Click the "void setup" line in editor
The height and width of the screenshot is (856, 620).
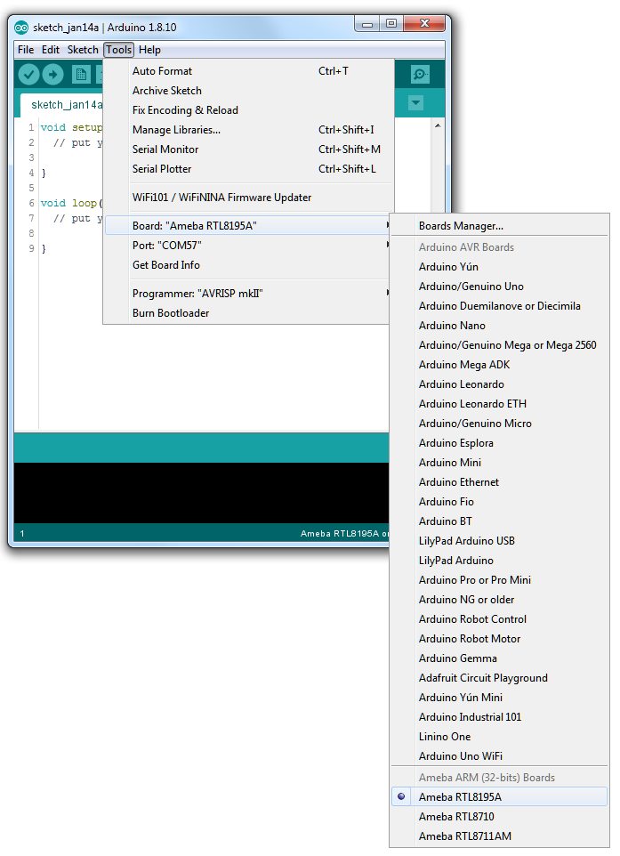pyautogui.click(x=71, y=127)
